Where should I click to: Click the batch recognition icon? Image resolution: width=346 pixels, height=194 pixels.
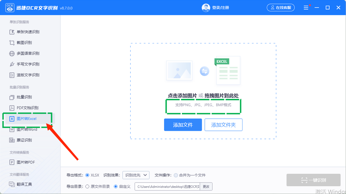[x=12, y=97]
